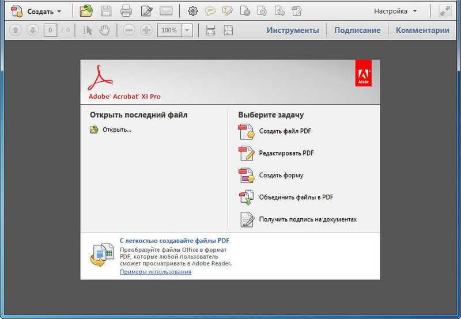Screen dimensions: 461x319
Task: Click the print icon in toolbar
Action: pos(126,12)
